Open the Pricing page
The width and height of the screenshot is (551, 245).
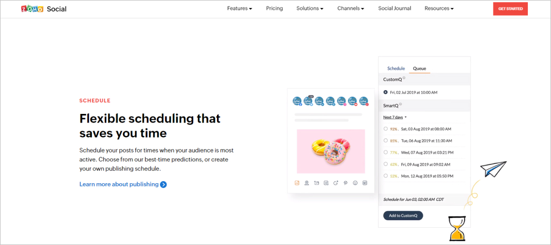tap(274, 9)
